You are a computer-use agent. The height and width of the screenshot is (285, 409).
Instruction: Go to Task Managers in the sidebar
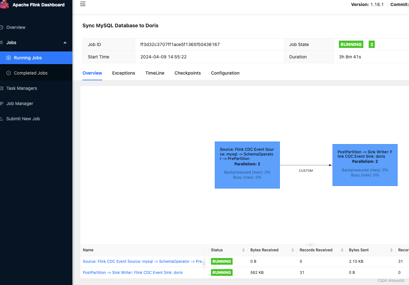(x=36, y=88)
